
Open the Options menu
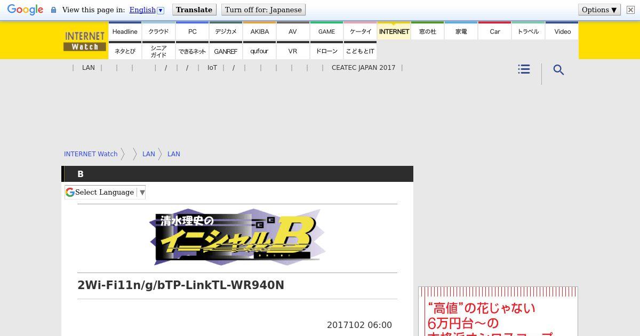pos(599,10)
